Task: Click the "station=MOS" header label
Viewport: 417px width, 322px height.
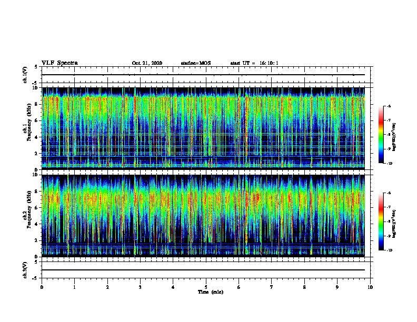Action: pyautogui.click(x=196, y=63)
